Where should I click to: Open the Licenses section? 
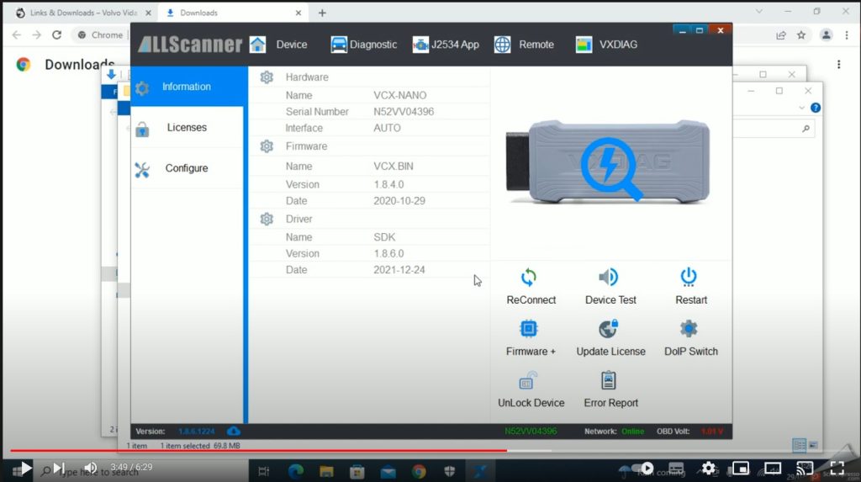pos(187,128)
